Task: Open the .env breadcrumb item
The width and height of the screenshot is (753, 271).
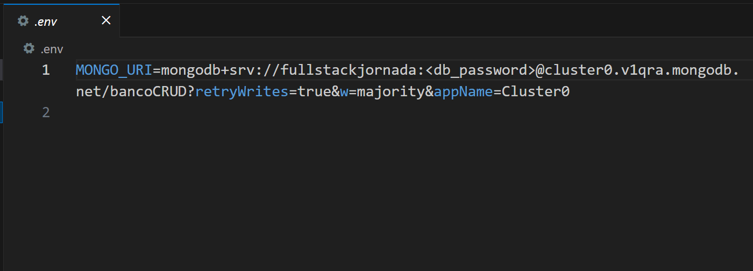Action: [52, 49]
